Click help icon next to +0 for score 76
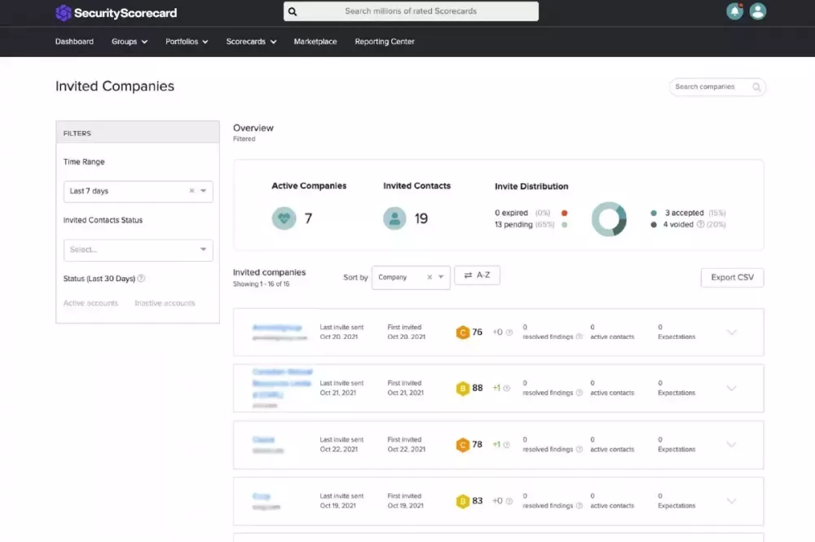The height and width of the screenshot is (542, 815). click(509, 333)
